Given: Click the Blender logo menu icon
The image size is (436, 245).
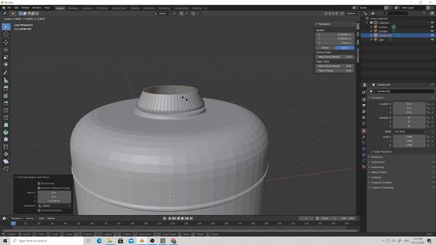Looking at the screenshot, I should coord(3,7).
